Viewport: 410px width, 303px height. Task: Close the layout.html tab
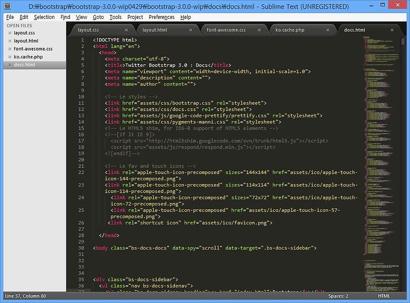click(x=191, y=30)
